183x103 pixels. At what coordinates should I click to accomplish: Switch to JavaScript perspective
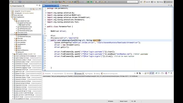click(168, 2)
